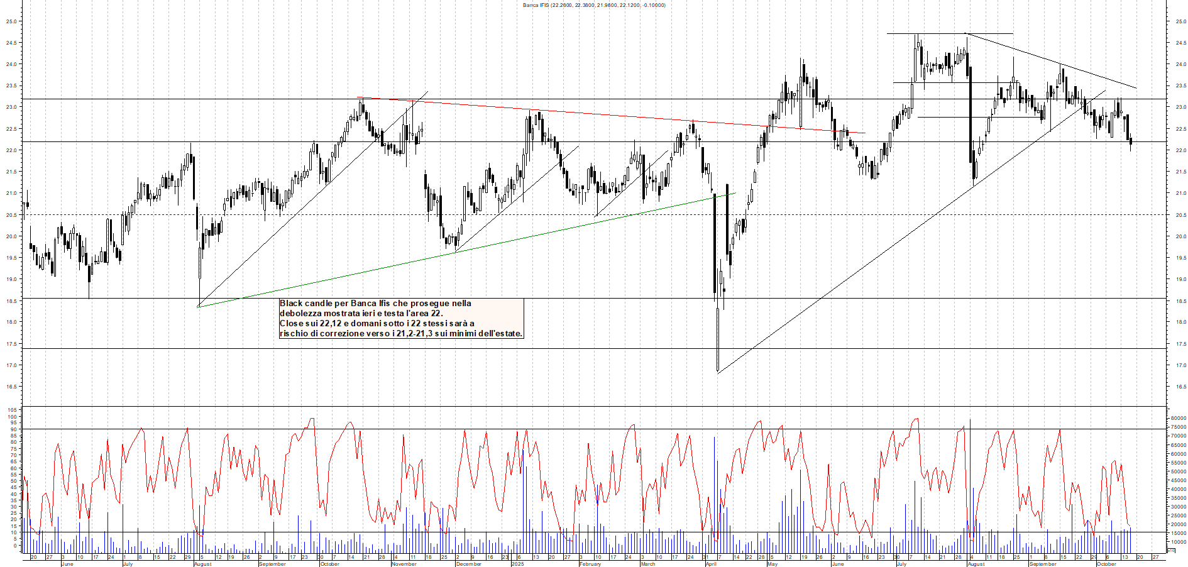1188x567 pixels.
Task: Select the green ascending support trendline
Action: [440, 255]
